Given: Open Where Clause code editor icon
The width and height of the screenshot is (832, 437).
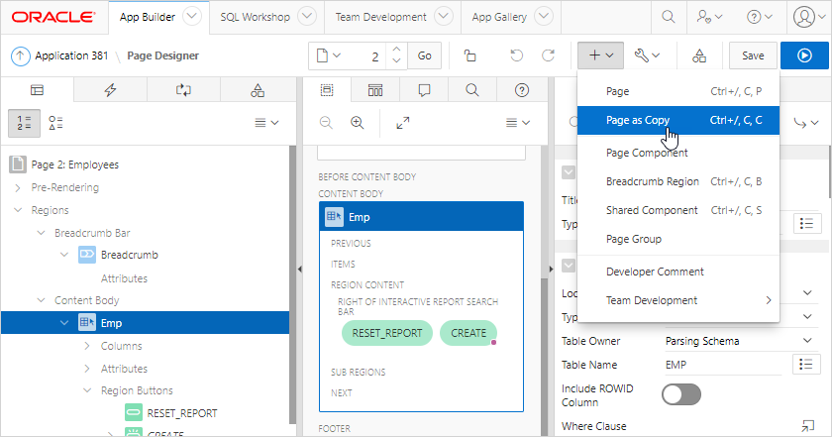Looking at the screenshot, I should pyautogui.click(x=807, y=426).
